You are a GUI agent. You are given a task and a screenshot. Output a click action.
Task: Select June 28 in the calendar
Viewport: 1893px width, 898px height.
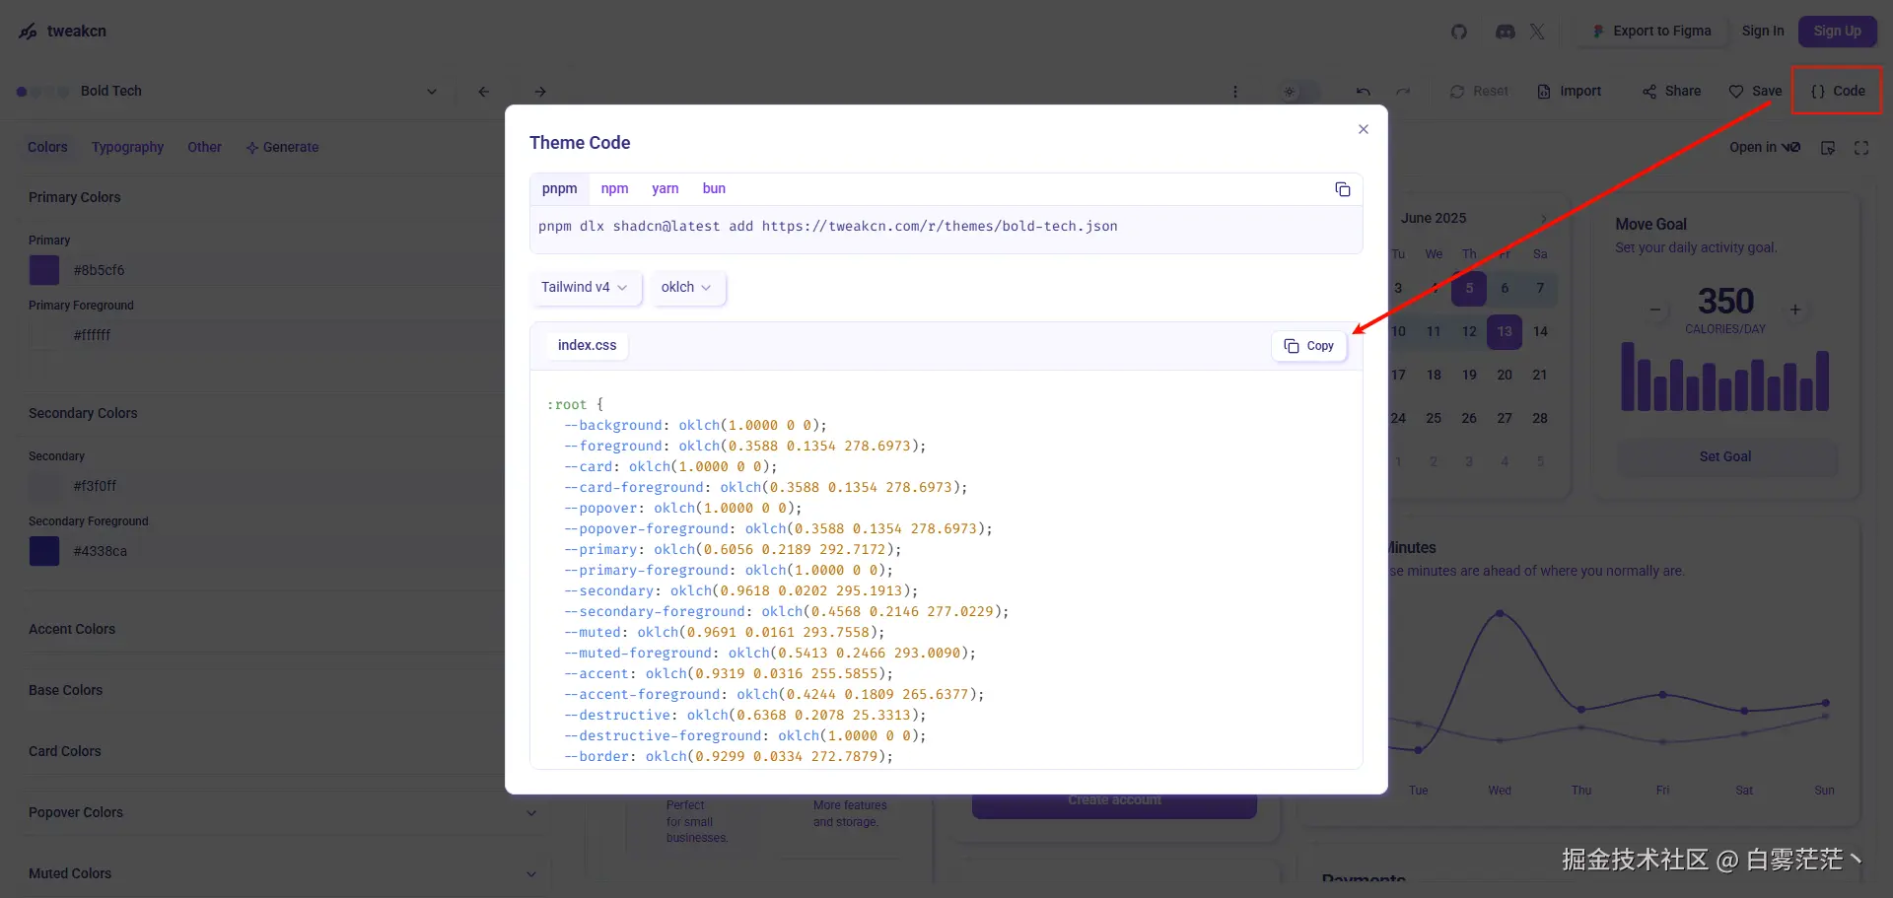pyautogui.click(x=1540, y=419)
